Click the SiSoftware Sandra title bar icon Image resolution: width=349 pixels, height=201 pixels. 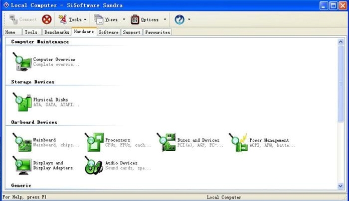6,5
